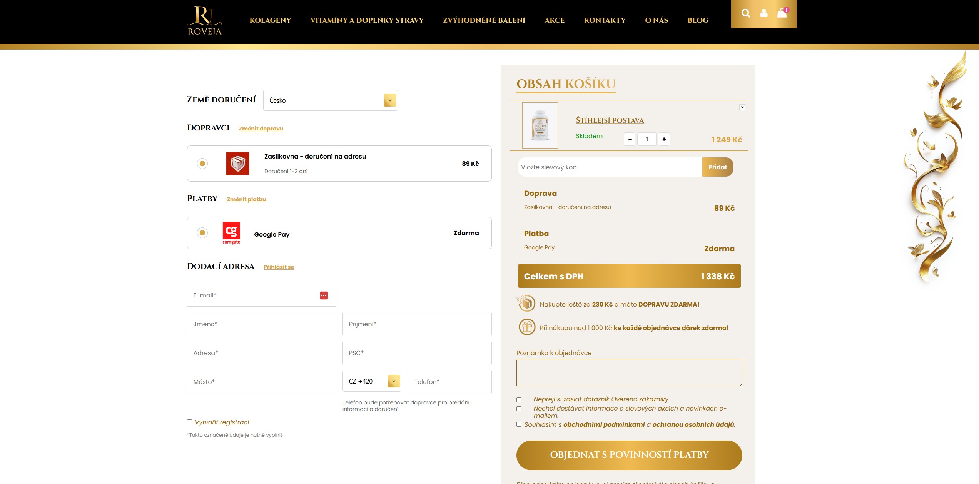
Task: Open the shopping cart icon
Action: (782, 13)
